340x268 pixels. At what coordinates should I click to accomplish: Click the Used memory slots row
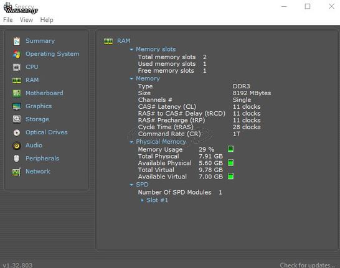[172, 64]
